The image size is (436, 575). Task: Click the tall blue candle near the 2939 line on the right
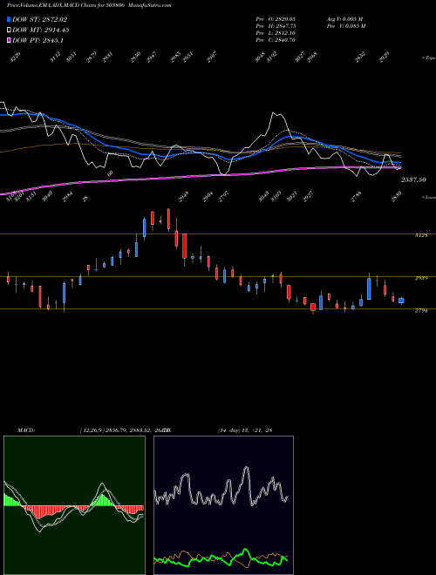369,288
